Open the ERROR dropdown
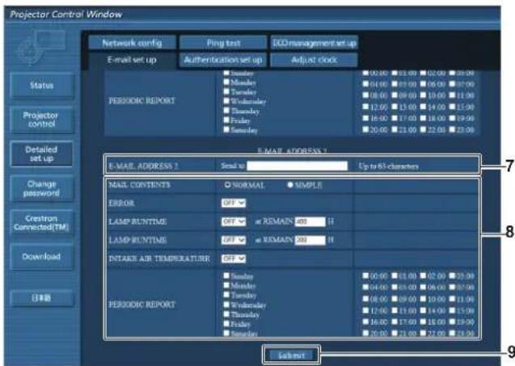The height and width of the screenshot is (366, 515). 233,203
